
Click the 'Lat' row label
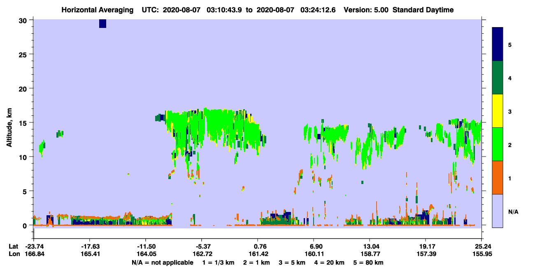point(13,246)
